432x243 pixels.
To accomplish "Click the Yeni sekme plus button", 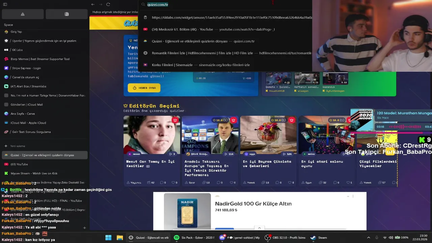I will (6, 146).
